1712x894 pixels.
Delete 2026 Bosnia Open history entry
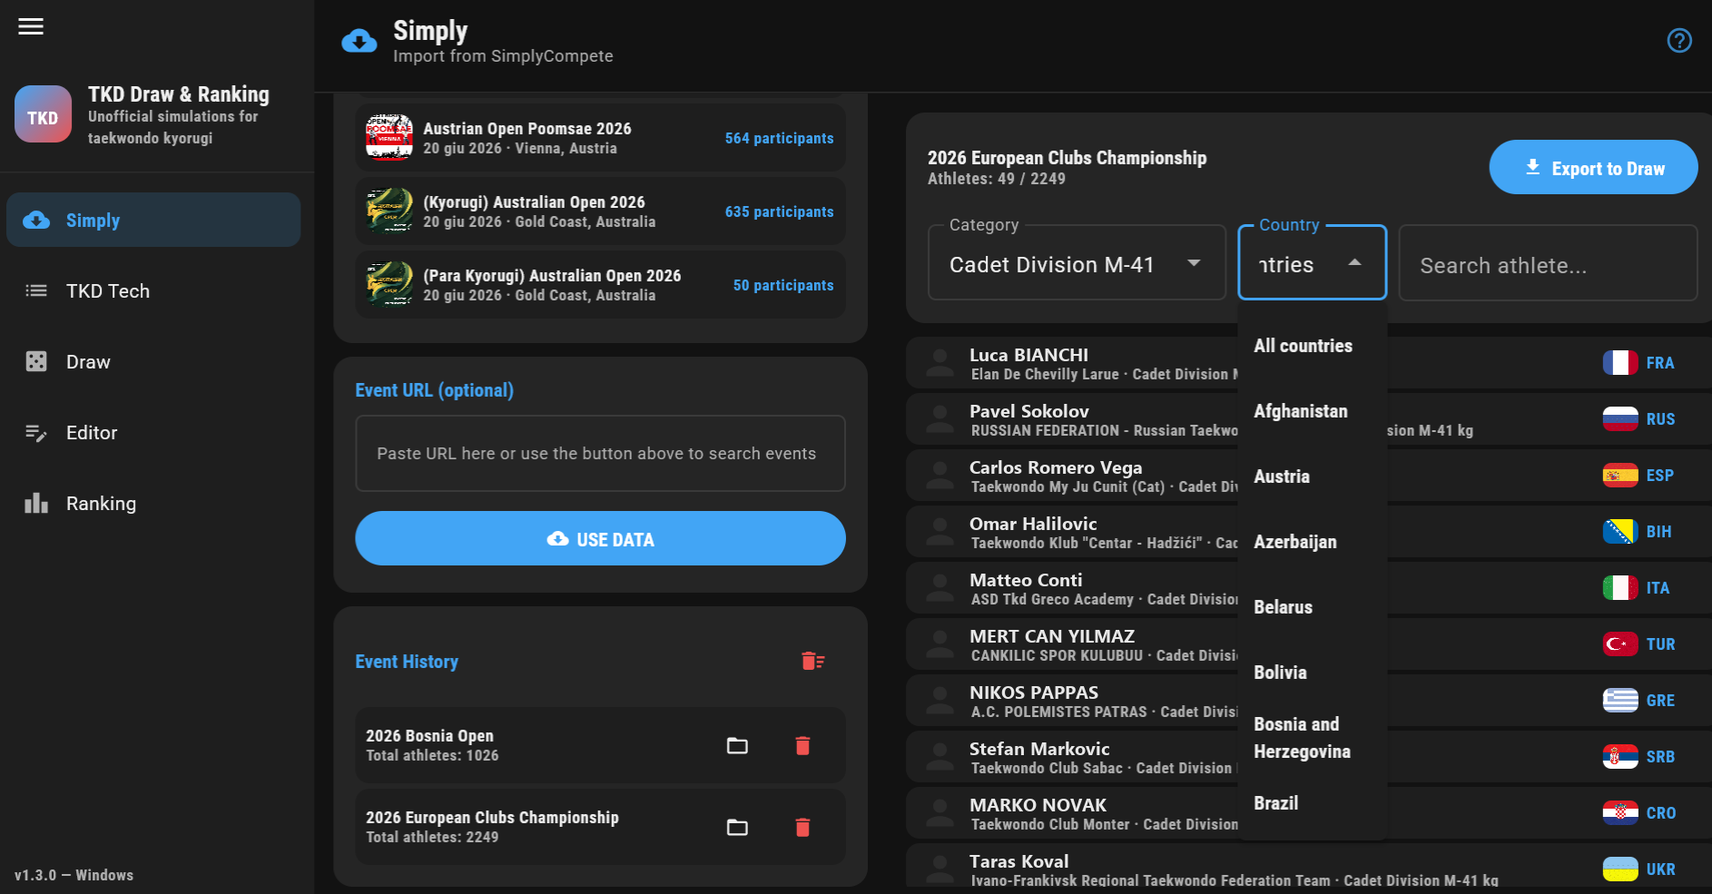(802, 746)
